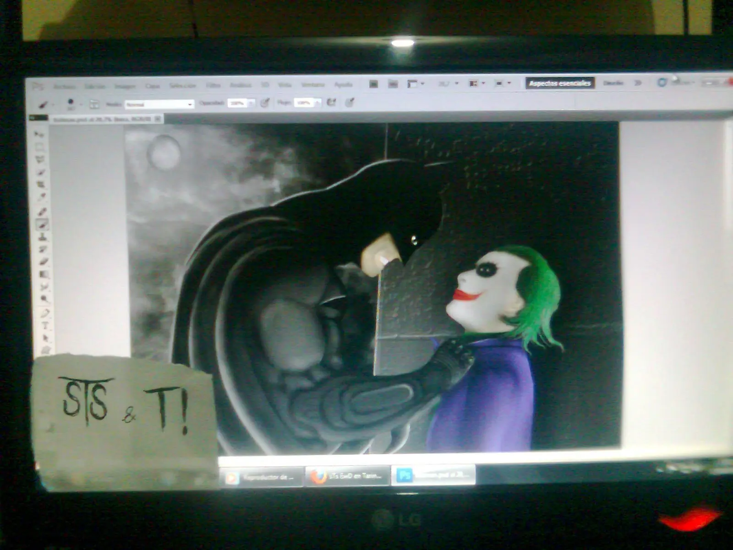The width and height of the screenshot is (733, 550).
Task: Select the Move tool
Action: (41, 133)
